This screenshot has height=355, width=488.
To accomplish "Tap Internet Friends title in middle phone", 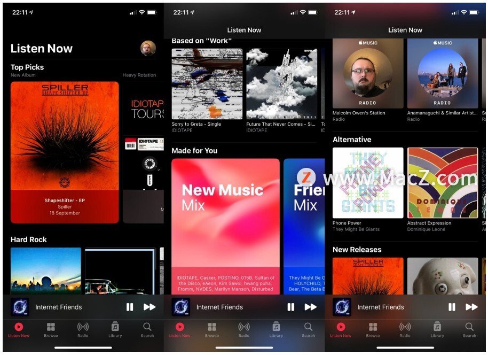I will [219, 307].
